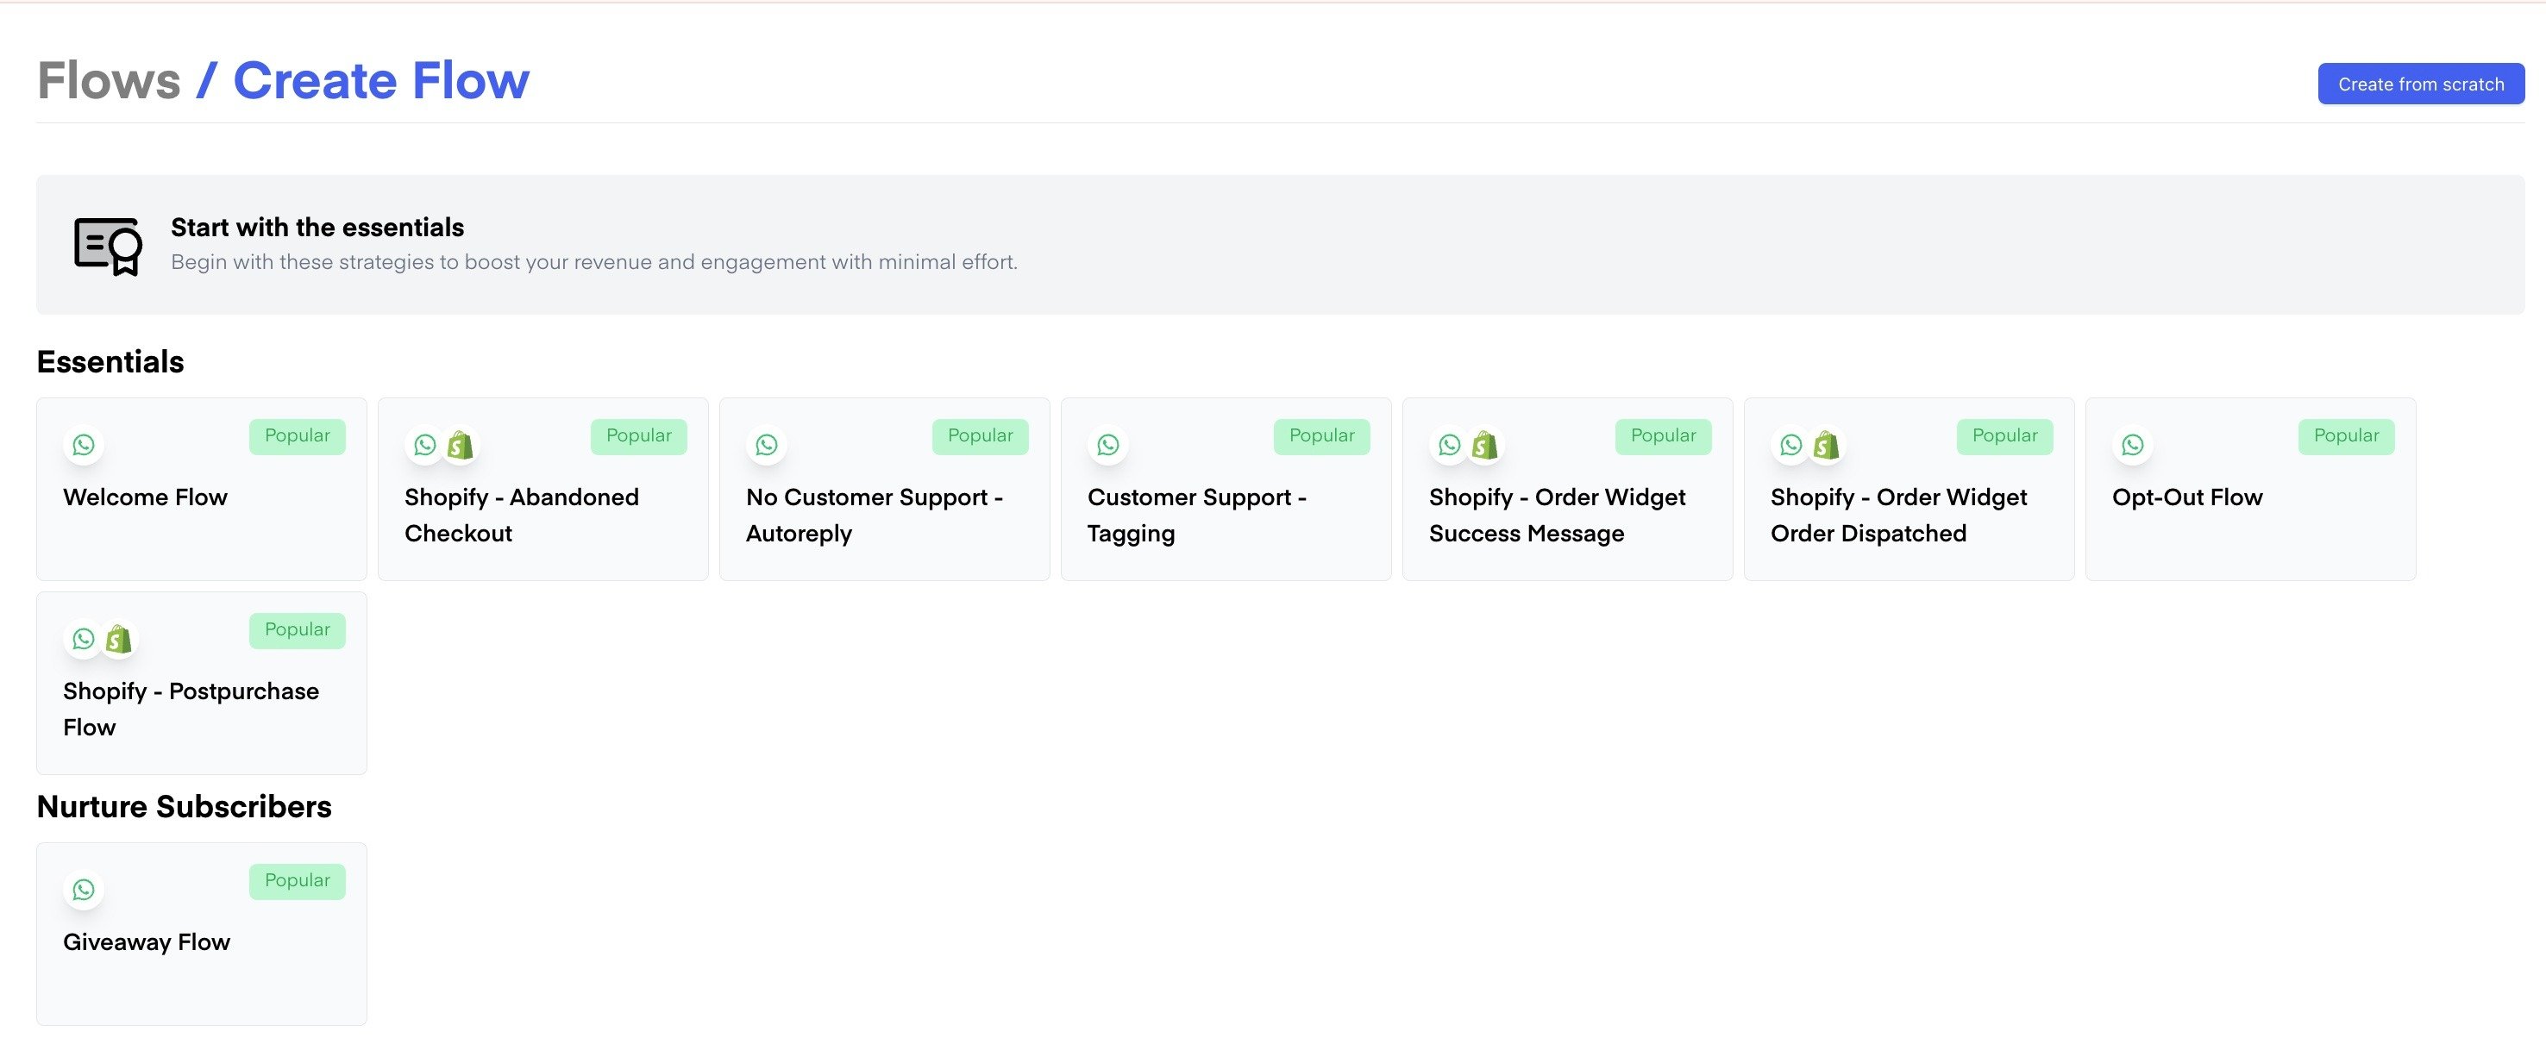Click WhatsApp icon on Customer Support Tagging card
This screenshot has width=2546, height=1038.
pos(1108,446)
